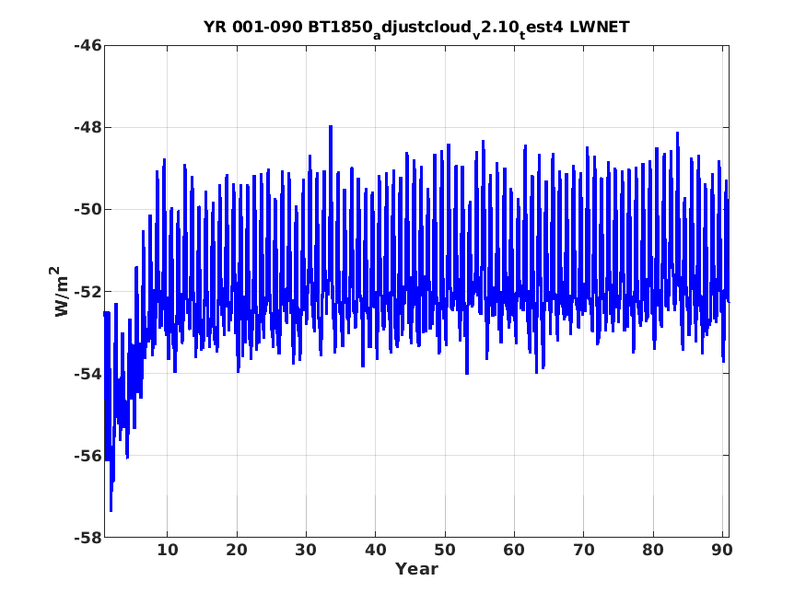Click y-axis tick label -50
This screenshot has height=604, width=806.
pos(88,210)
